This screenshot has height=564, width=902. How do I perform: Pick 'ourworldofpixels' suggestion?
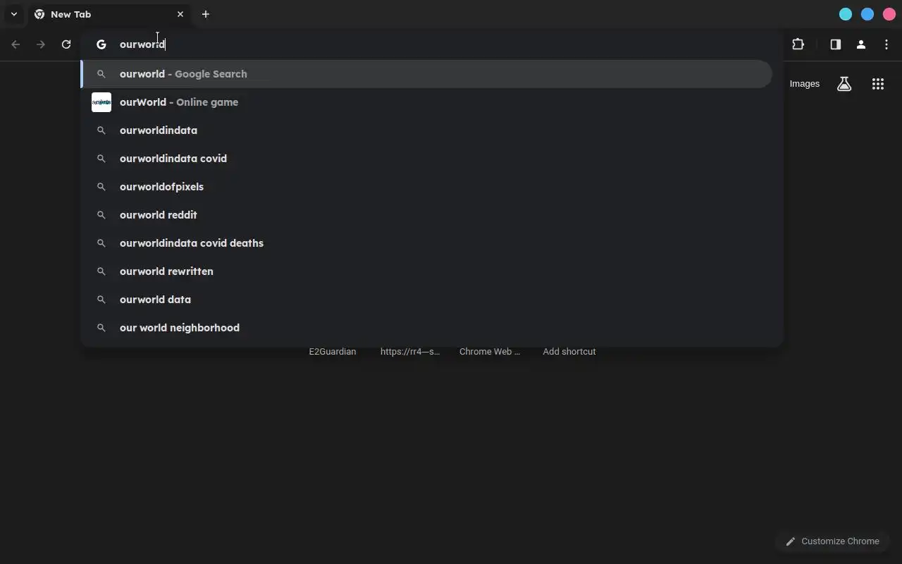click(x=426, y=187)
